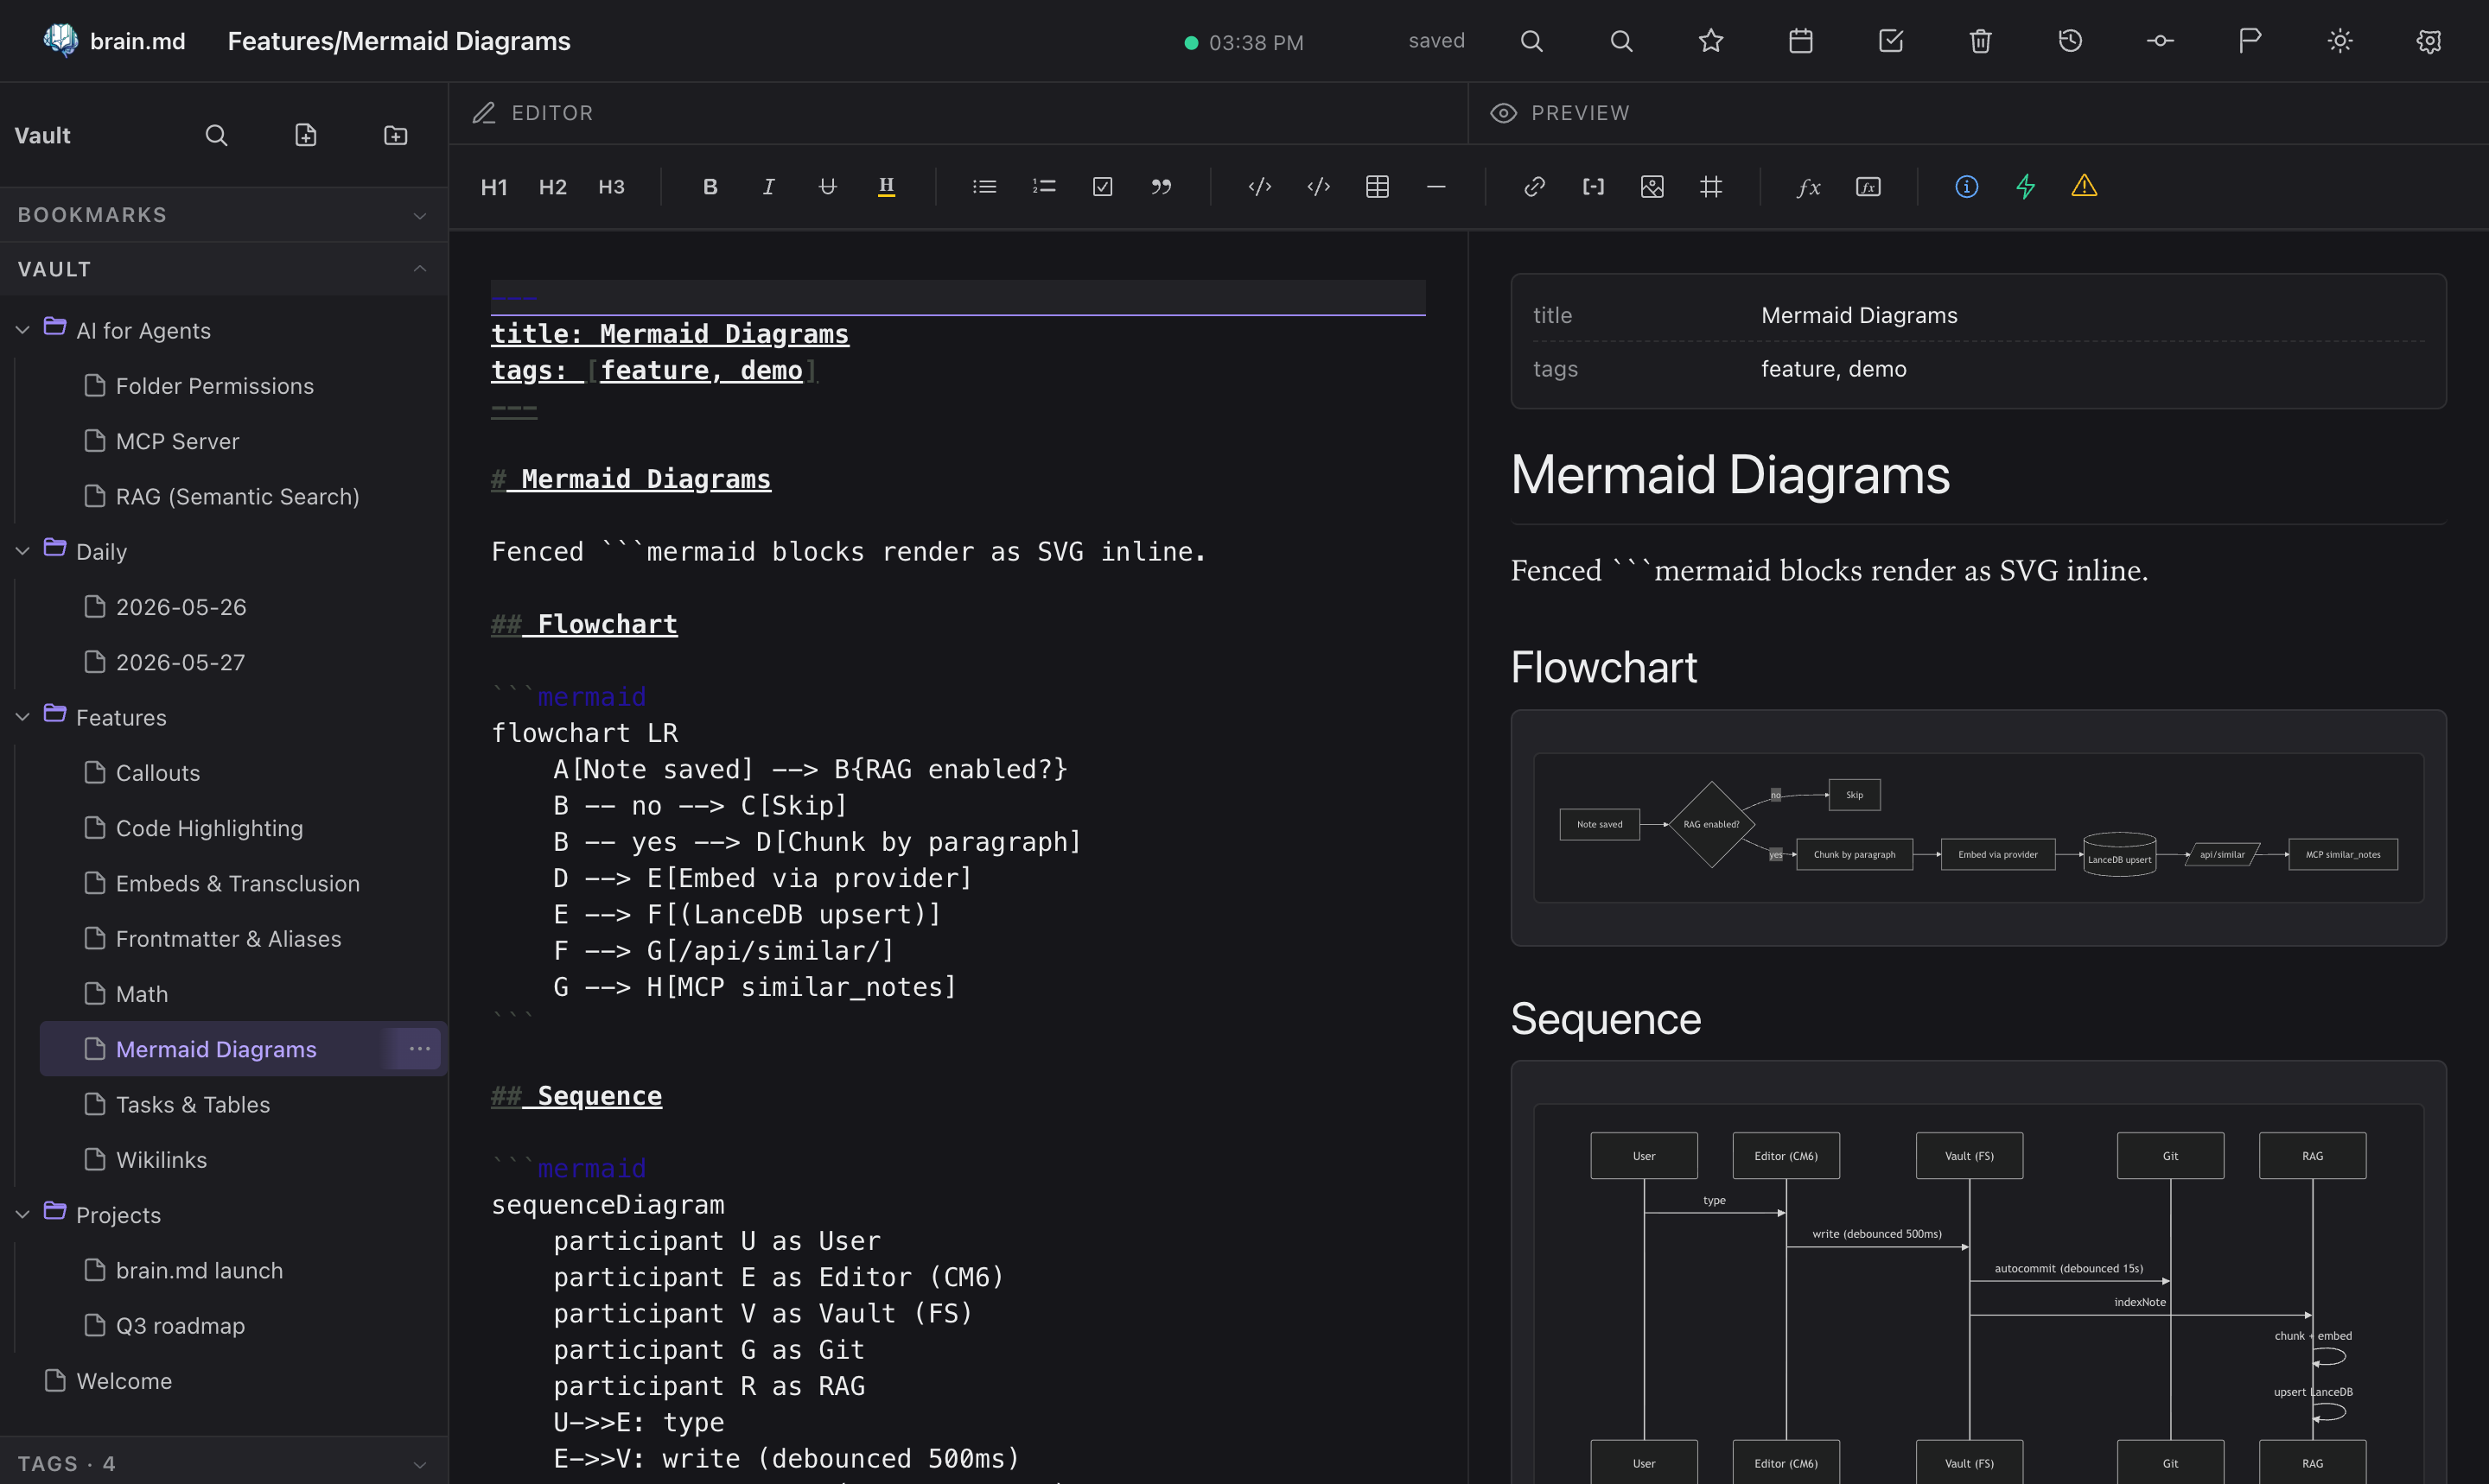Collapse the Projects folder
This screenshot has height=1484, width=2489.
point(22,1214)
